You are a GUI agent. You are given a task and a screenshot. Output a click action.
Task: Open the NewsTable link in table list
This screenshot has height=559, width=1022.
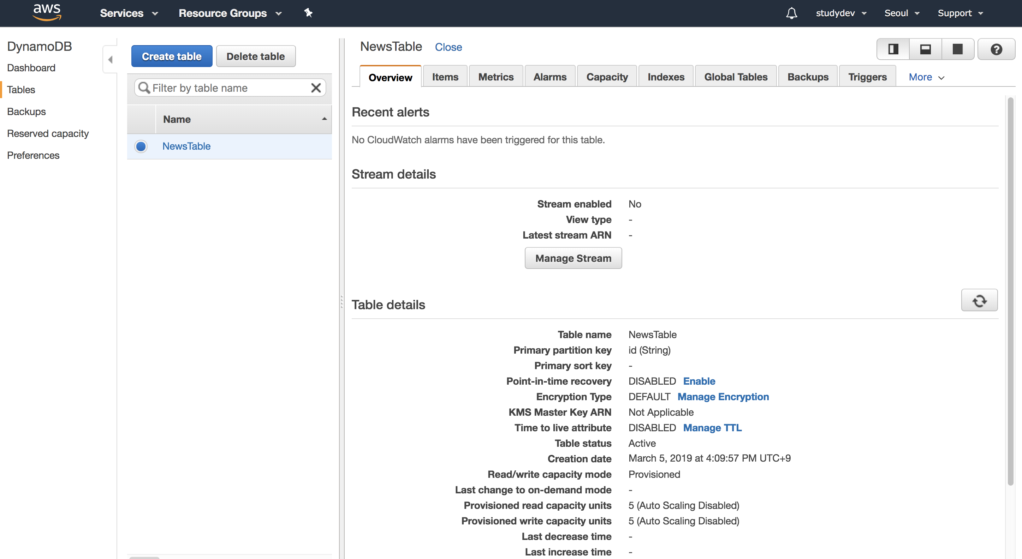pyautogui.click(x=186, y=146)
